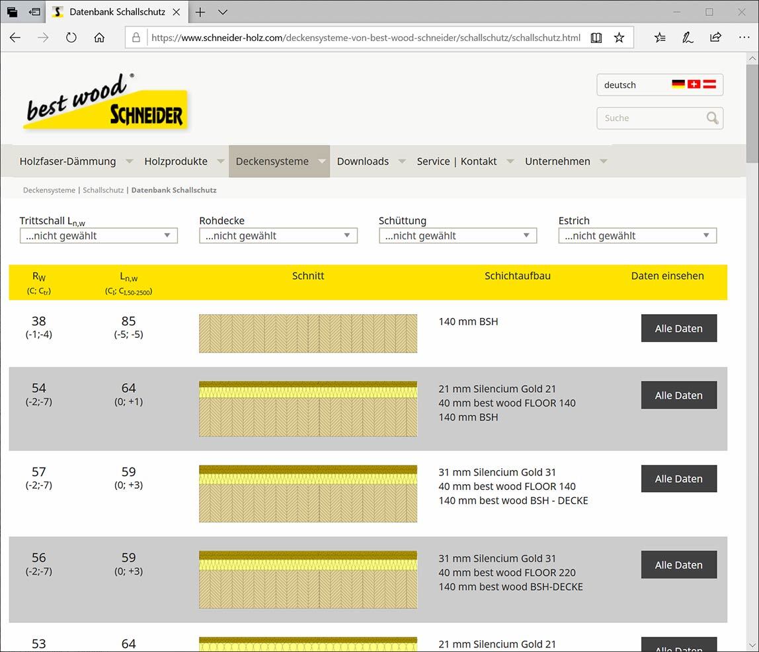Expand arrow next to Holzprodukte
The image size is (759, 652).
coord(221,161)
